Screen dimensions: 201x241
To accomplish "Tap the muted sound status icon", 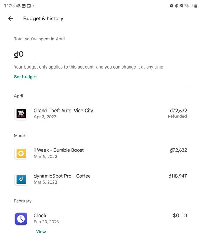I will pyautogui.click(x=181, y=6).
